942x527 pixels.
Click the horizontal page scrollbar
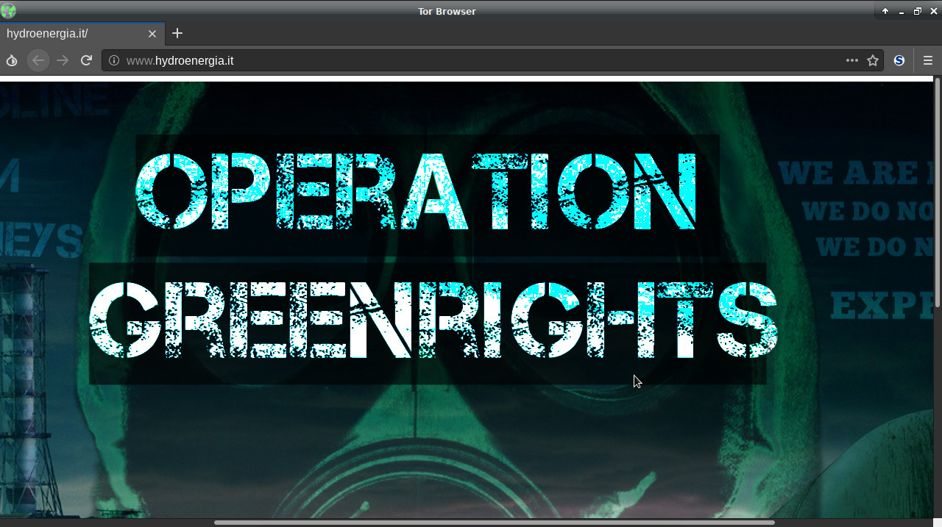pyautogui.click(x=494, y=523)
